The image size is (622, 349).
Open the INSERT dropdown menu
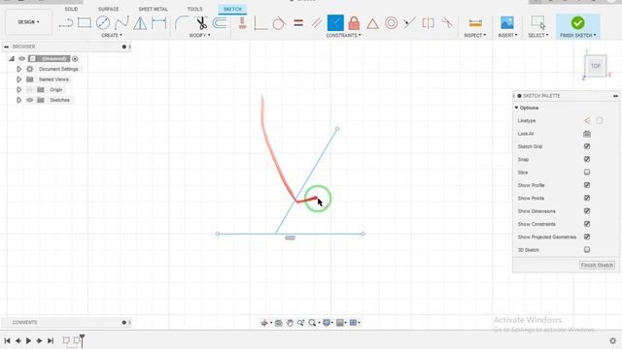(507, 35)
